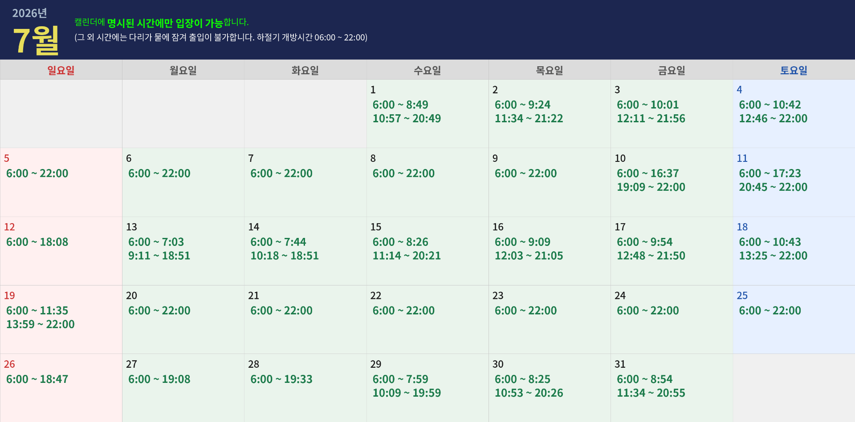Screen dimensions: 855x422
Task: Click the 11:34 ~ 20:55 entry on day 31
Action: coord(651,393)
